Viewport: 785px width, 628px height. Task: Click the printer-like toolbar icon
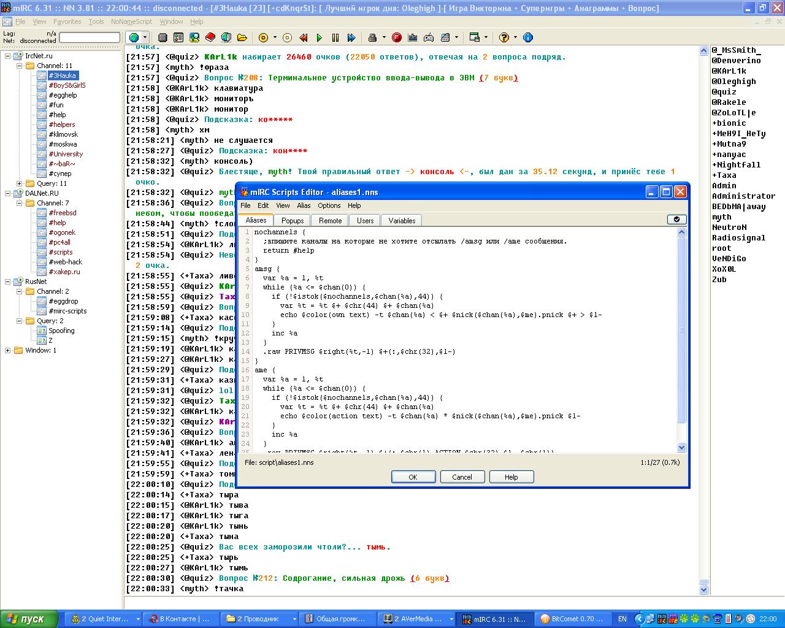click(373, 37)
